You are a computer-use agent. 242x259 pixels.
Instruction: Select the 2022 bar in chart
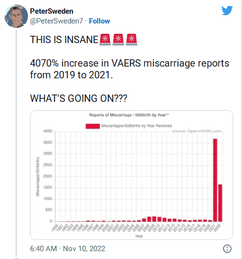220,203
